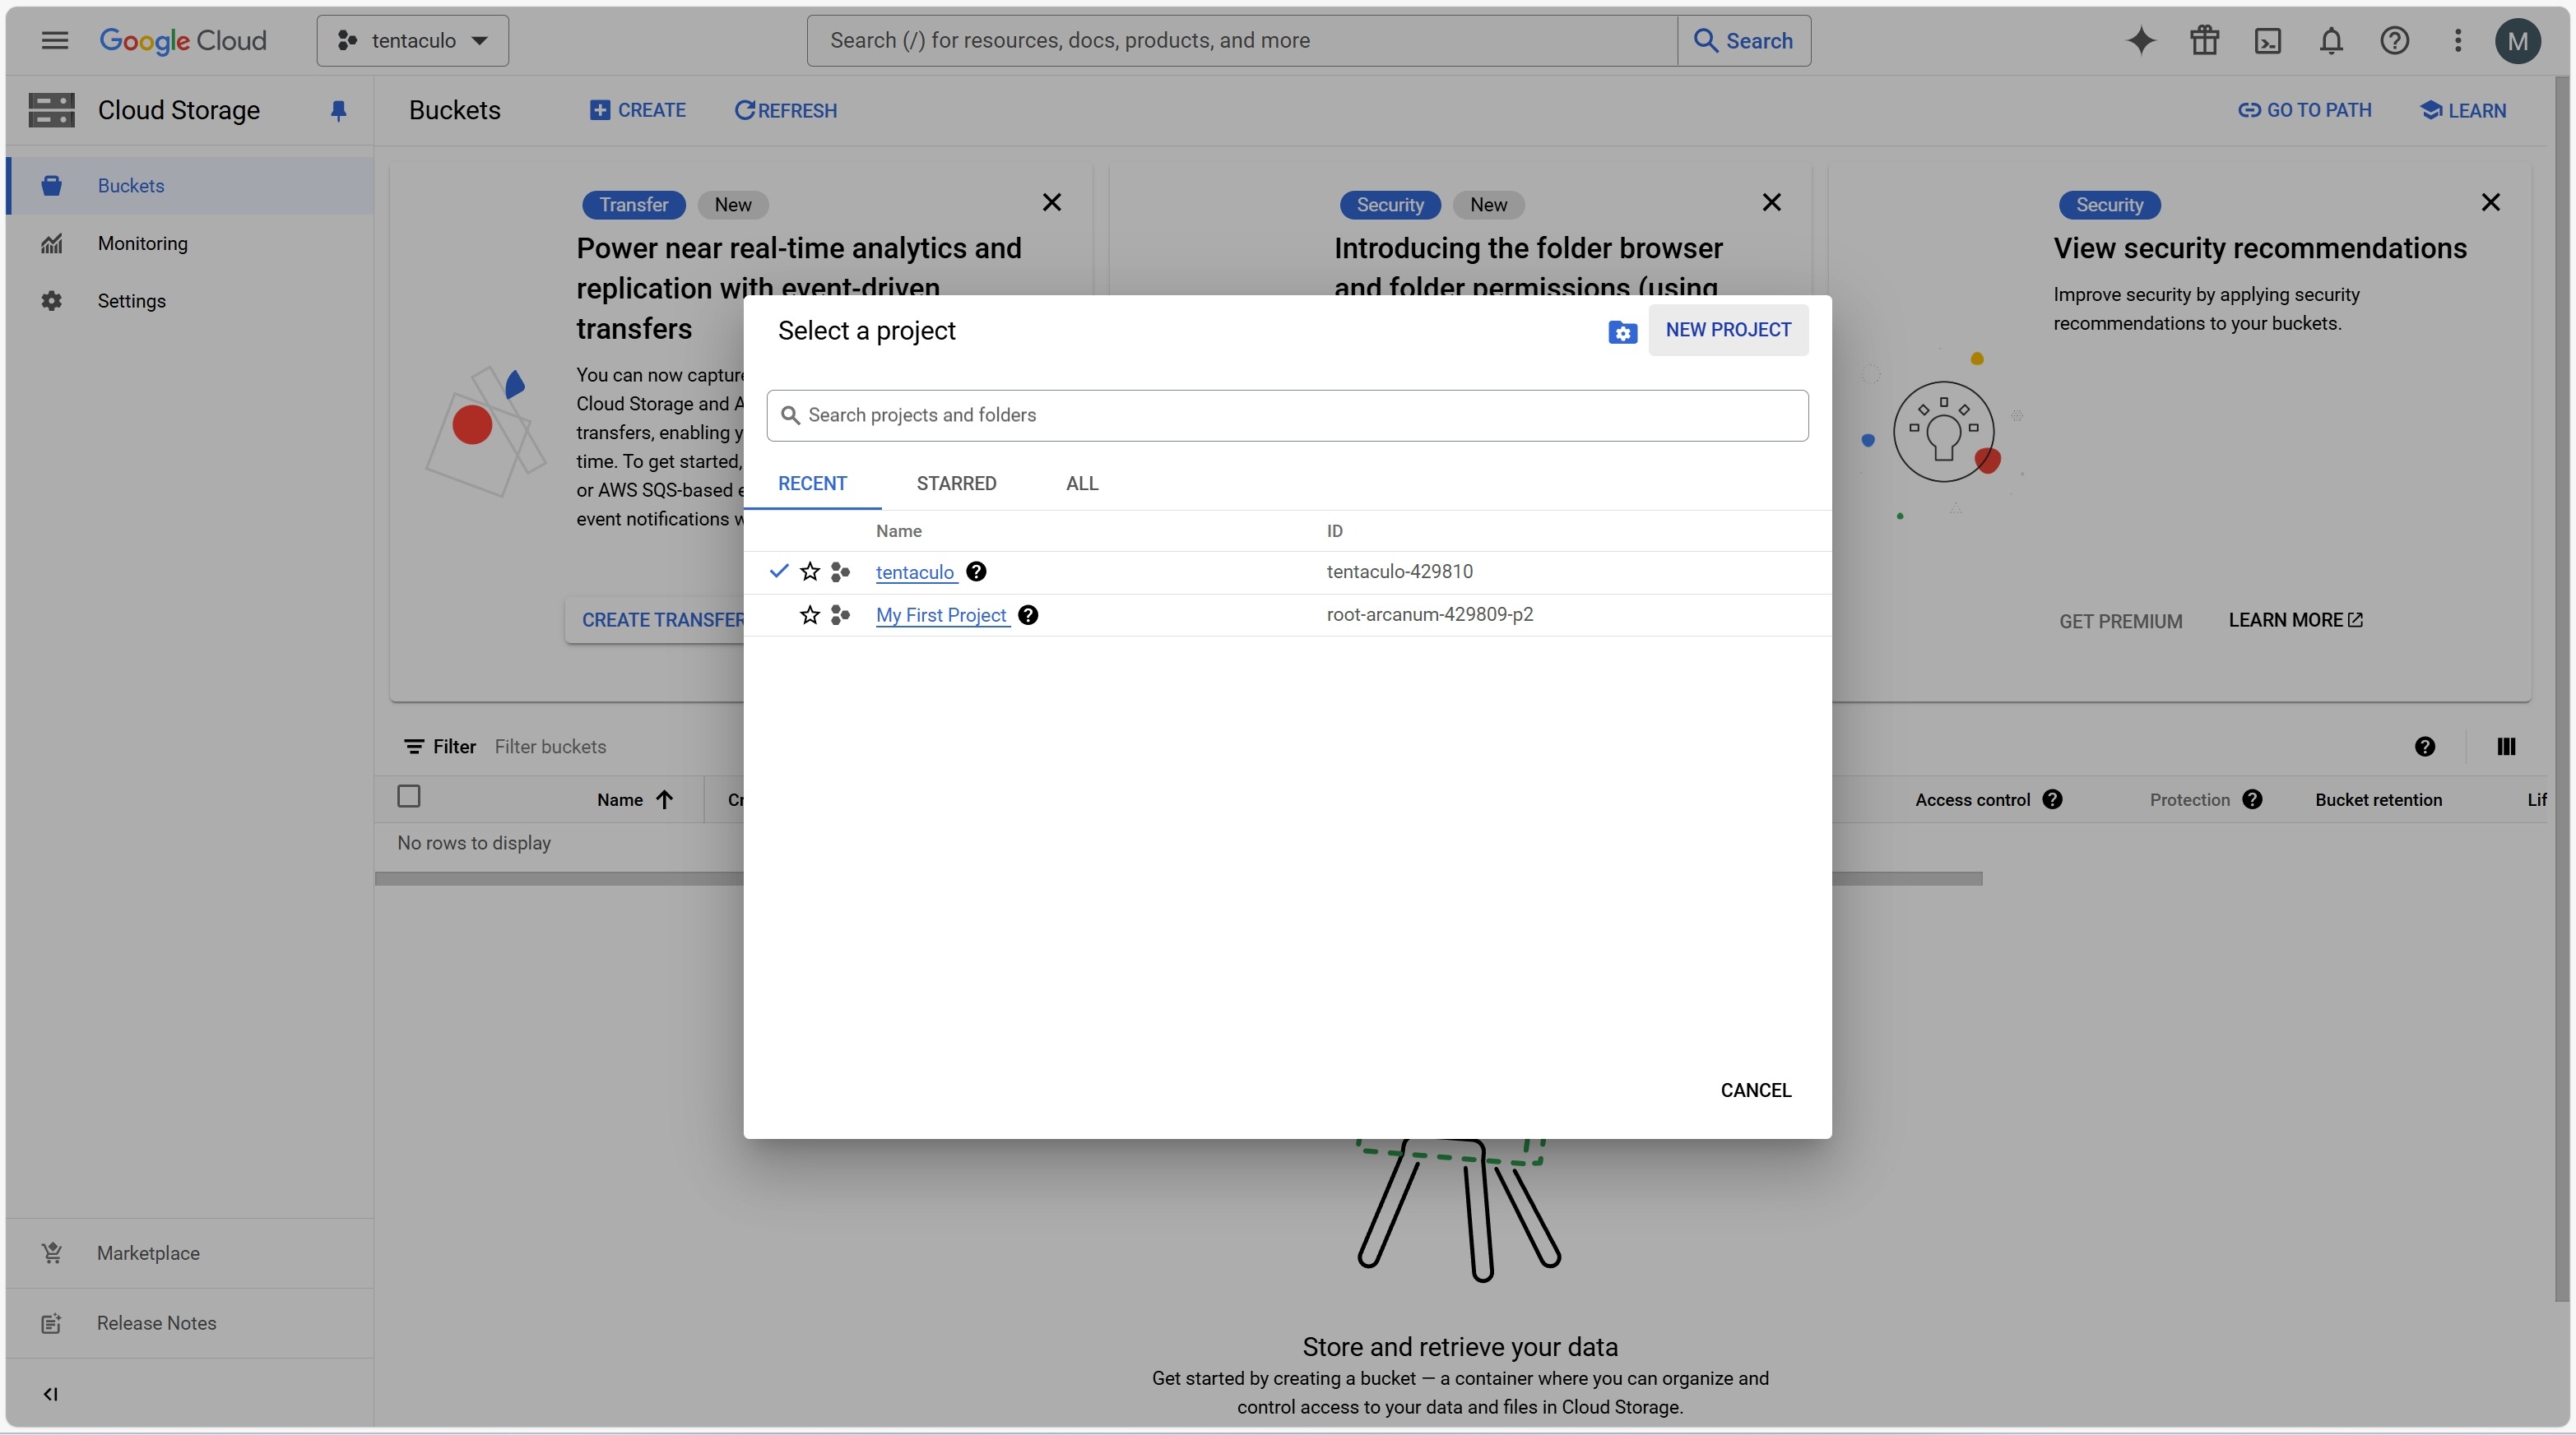Click the table help icon near column options
The width and height of the screenshot is (2576, 1435).
[x=2424, y=747]
